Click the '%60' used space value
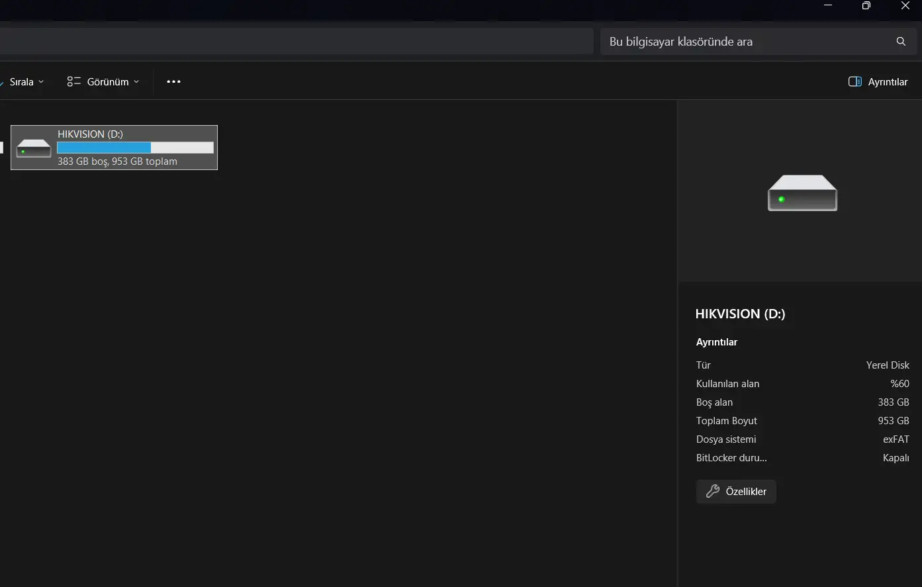Viewport: 922px width, 587px height. coord(899,384)
